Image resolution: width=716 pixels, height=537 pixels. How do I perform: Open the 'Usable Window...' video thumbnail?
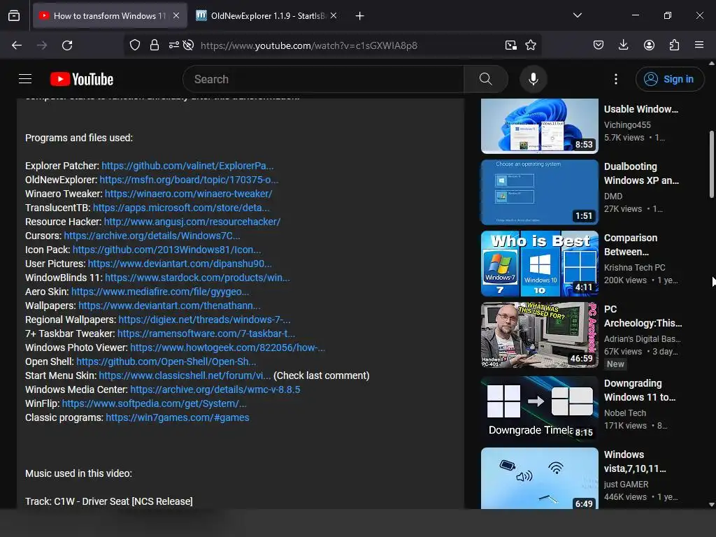(540, 126)
